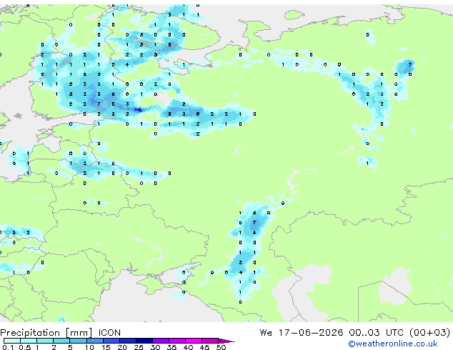This screenshot has width=453, height=350.
Task: Click the date text 'We 17-06-2026'
Action: [x=302, y=333]
